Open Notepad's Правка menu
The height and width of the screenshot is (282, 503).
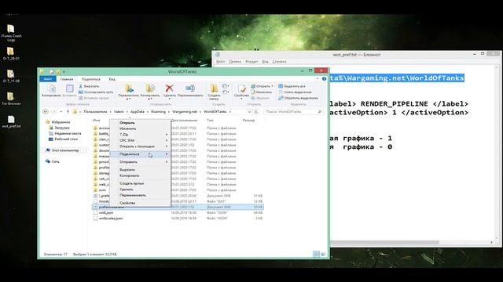[x=235, y=61]
